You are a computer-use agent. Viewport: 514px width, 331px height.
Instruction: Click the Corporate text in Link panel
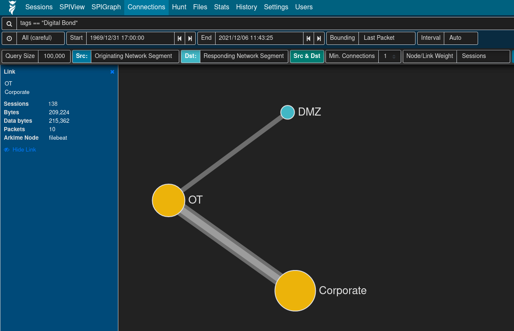click(17, 92)
